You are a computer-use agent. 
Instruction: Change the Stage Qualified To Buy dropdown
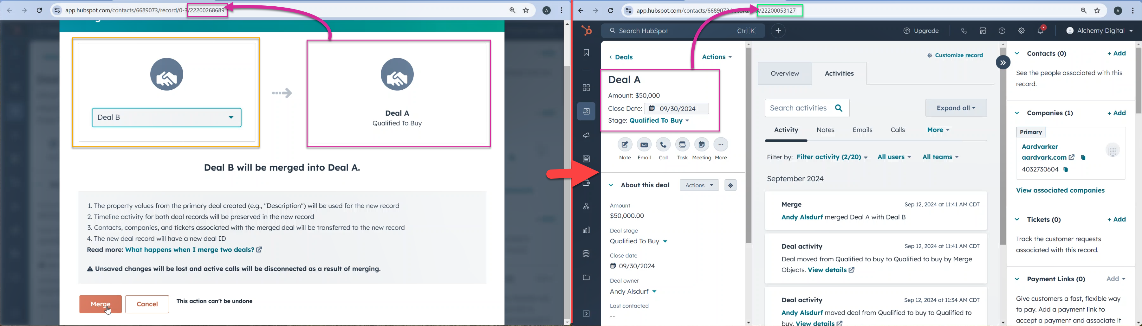(x=659, y=121)
